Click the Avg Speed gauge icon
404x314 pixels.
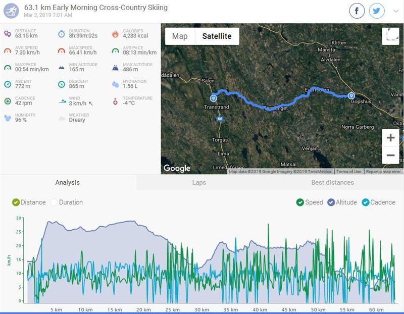(x=8, y=51)
